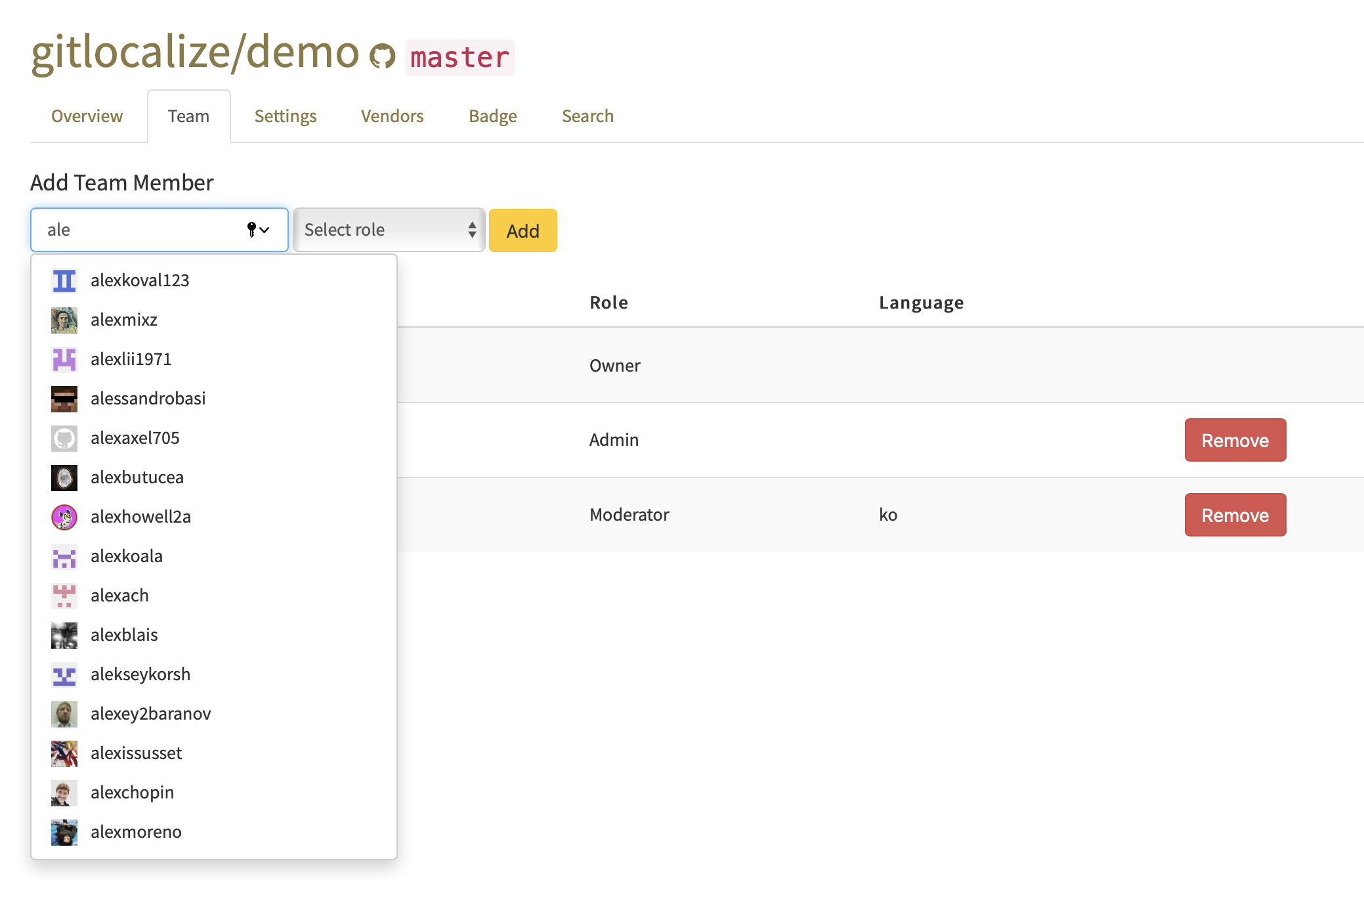Viewport: 1364px width, 914px height.
Task: Click the user search input field
Action: coord(158,229)
